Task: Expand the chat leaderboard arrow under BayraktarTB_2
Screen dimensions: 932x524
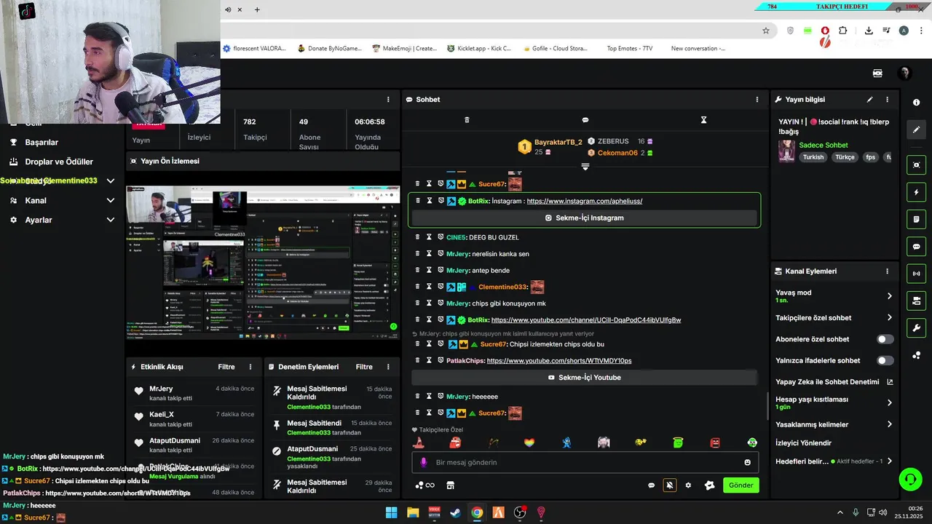Action: pyautogui.click(x=585, y=167)
